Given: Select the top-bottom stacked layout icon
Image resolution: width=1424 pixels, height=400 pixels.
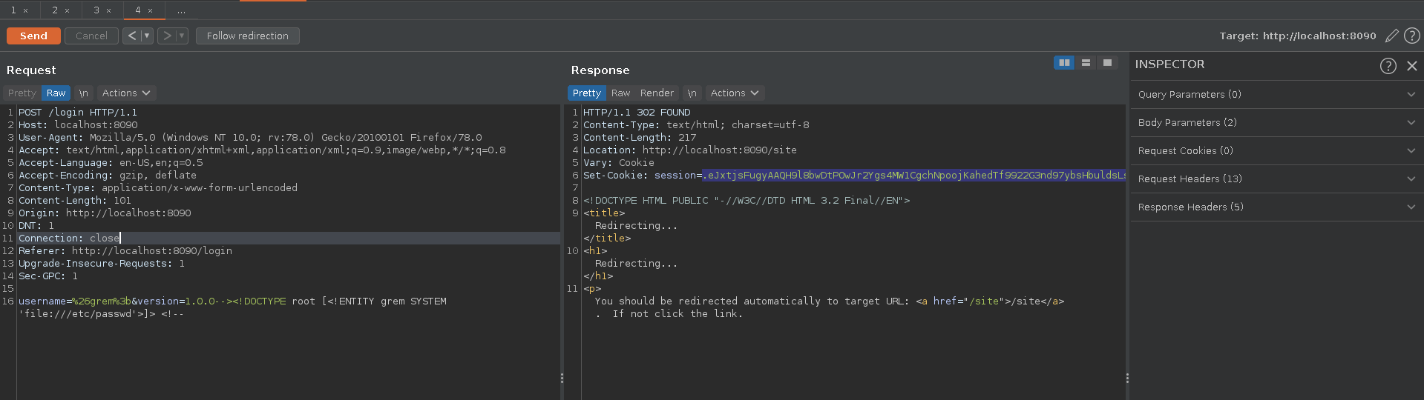Looking at the screenshot, I should point(1085,63).
